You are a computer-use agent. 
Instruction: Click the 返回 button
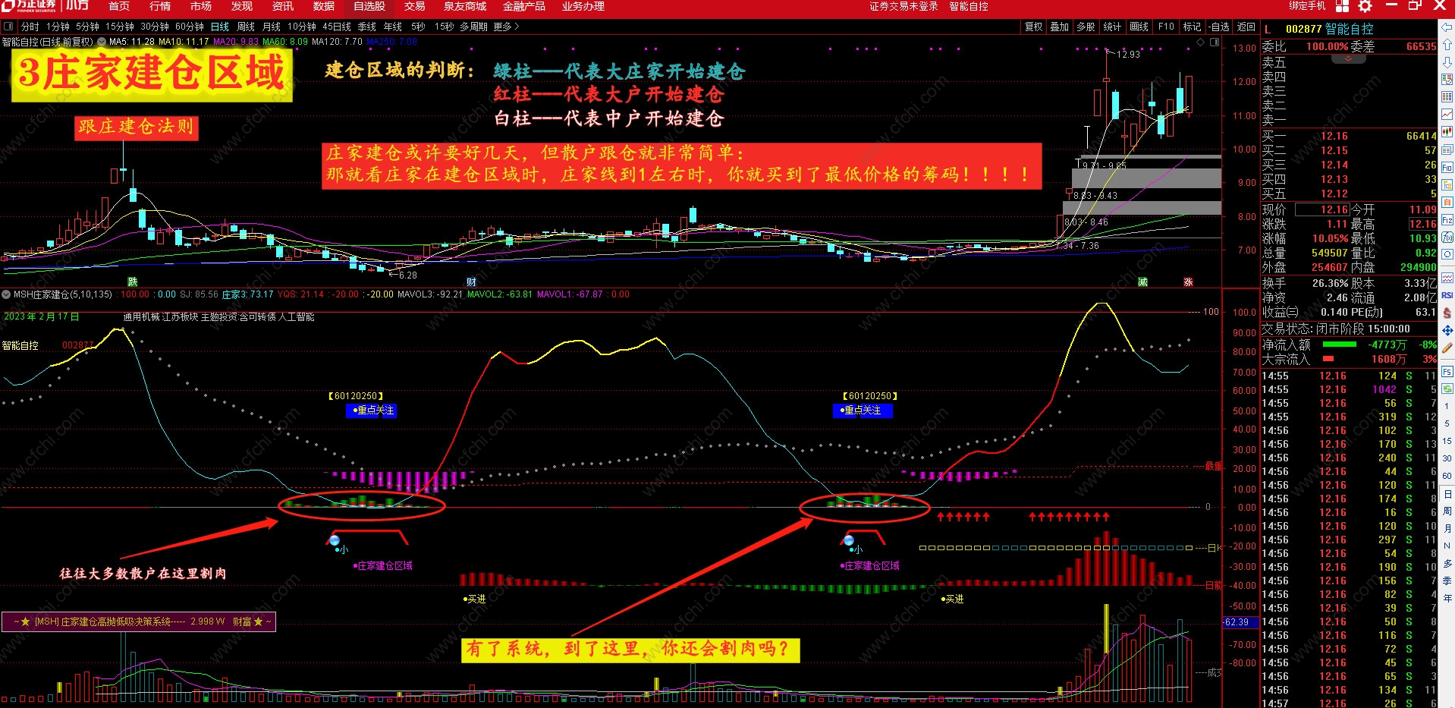click(1246, 27)
